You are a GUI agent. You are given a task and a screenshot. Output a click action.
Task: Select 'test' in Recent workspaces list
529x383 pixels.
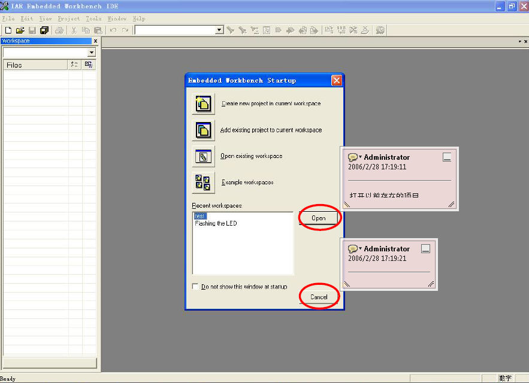[200, 216]
